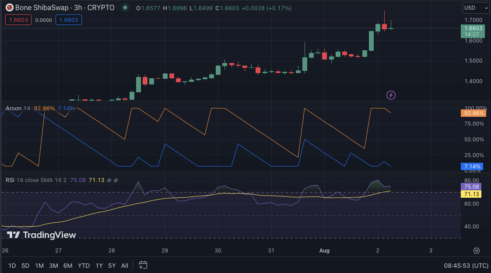The width and height of the screenshot is (491, 273).
Task: Click the red sell price 1.6603 button
Action: pyautogui.click(x=18, y=20)
